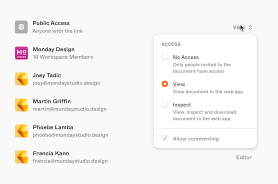278x184 pixels.
Task: Click francia@mondaystudio.design email
Action: point(70,161)
